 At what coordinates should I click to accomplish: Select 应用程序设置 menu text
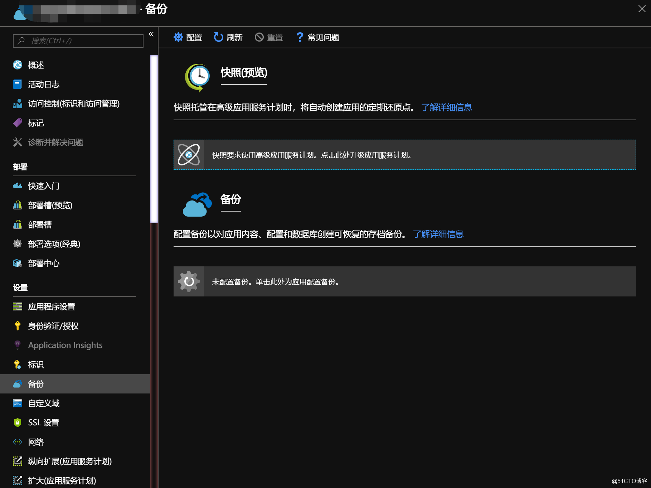pos(52,306)
